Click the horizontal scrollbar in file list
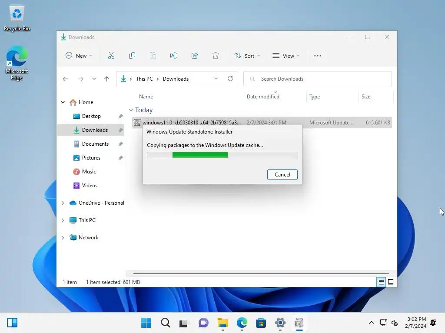Viewport: 445px width, 333px height. (x=261, y=274)
